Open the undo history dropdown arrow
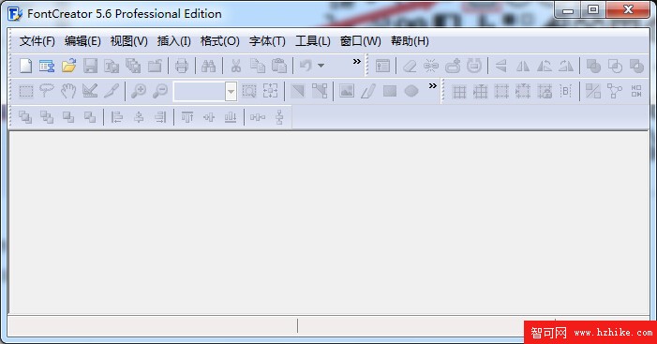The image size is (657, 344). click(321, 66)
